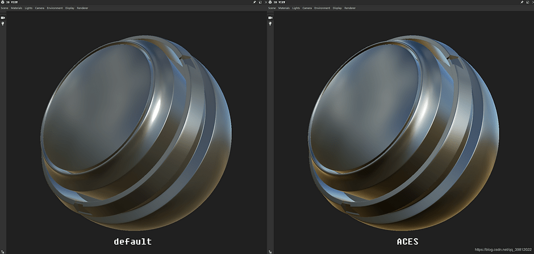Image resolution: width=534 pixels, height=254 pixels.
Task: Click the camera icon in the left 3D view
Action: coord(3,18)
